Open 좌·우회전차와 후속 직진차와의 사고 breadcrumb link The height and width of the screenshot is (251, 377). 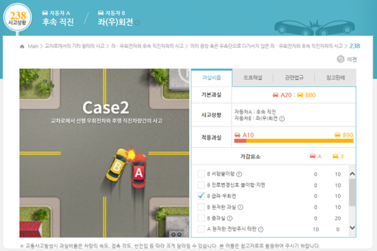click(x=147, y=46)
